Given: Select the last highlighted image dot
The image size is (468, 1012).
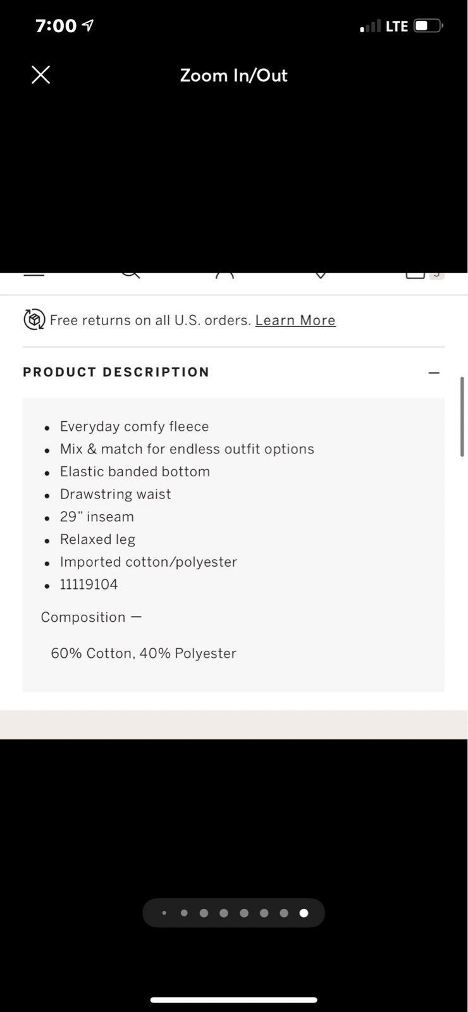Looking at the screenshot, I should tap(304, 913).
